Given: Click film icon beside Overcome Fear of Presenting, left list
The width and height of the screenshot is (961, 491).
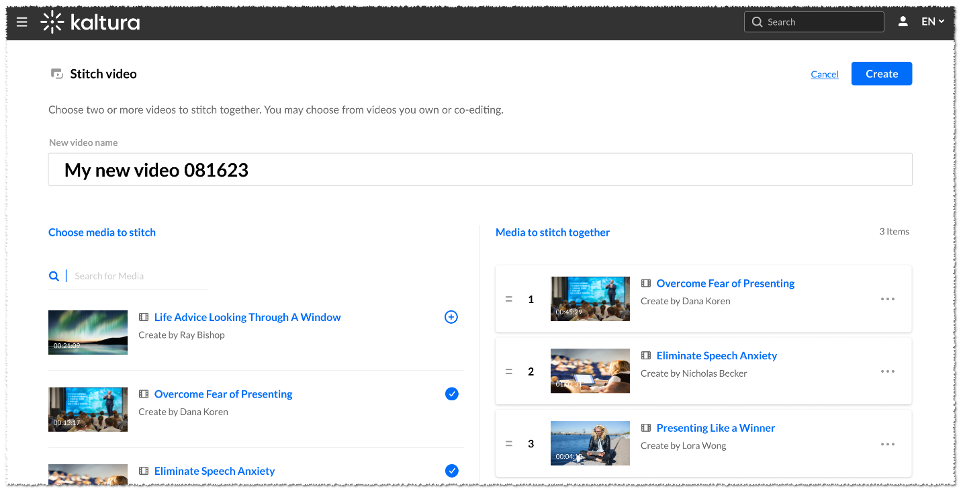Looking at the screenshot, I should [x=144, y=394].
